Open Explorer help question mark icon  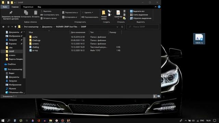click(159, 7)
